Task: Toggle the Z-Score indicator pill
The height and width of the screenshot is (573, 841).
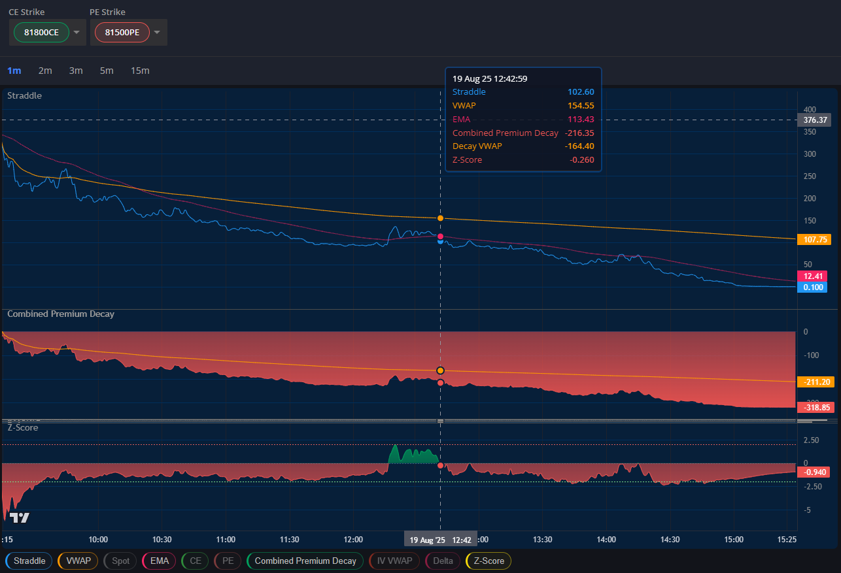Action: [x=488, y=561]
